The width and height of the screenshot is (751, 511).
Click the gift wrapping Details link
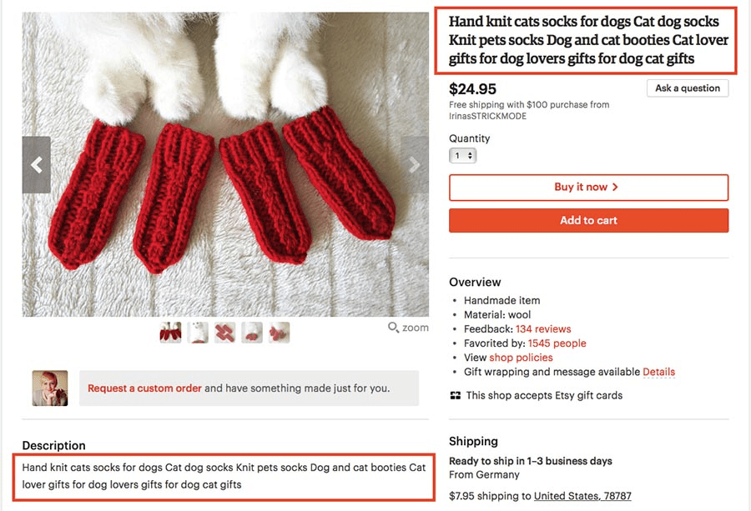coord(659,372)
